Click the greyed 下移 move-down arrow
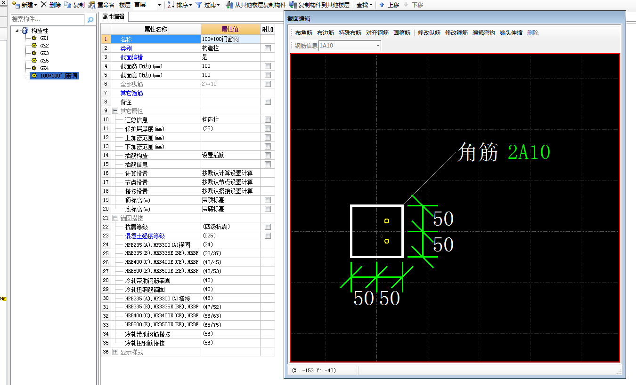Screen dimensions: 636x385 point(413,5)
